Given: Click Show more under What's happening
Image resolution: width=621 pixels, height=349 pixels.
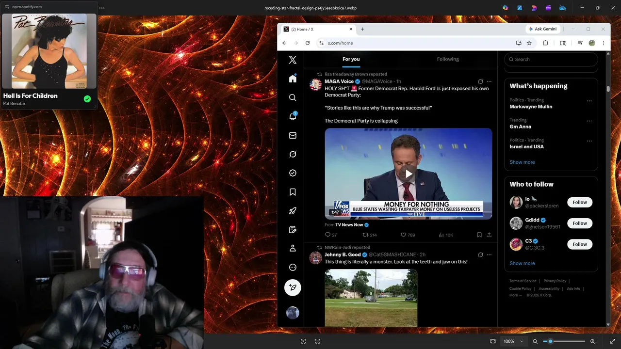Looking at the screenshot, I should (x=522, y=162).
